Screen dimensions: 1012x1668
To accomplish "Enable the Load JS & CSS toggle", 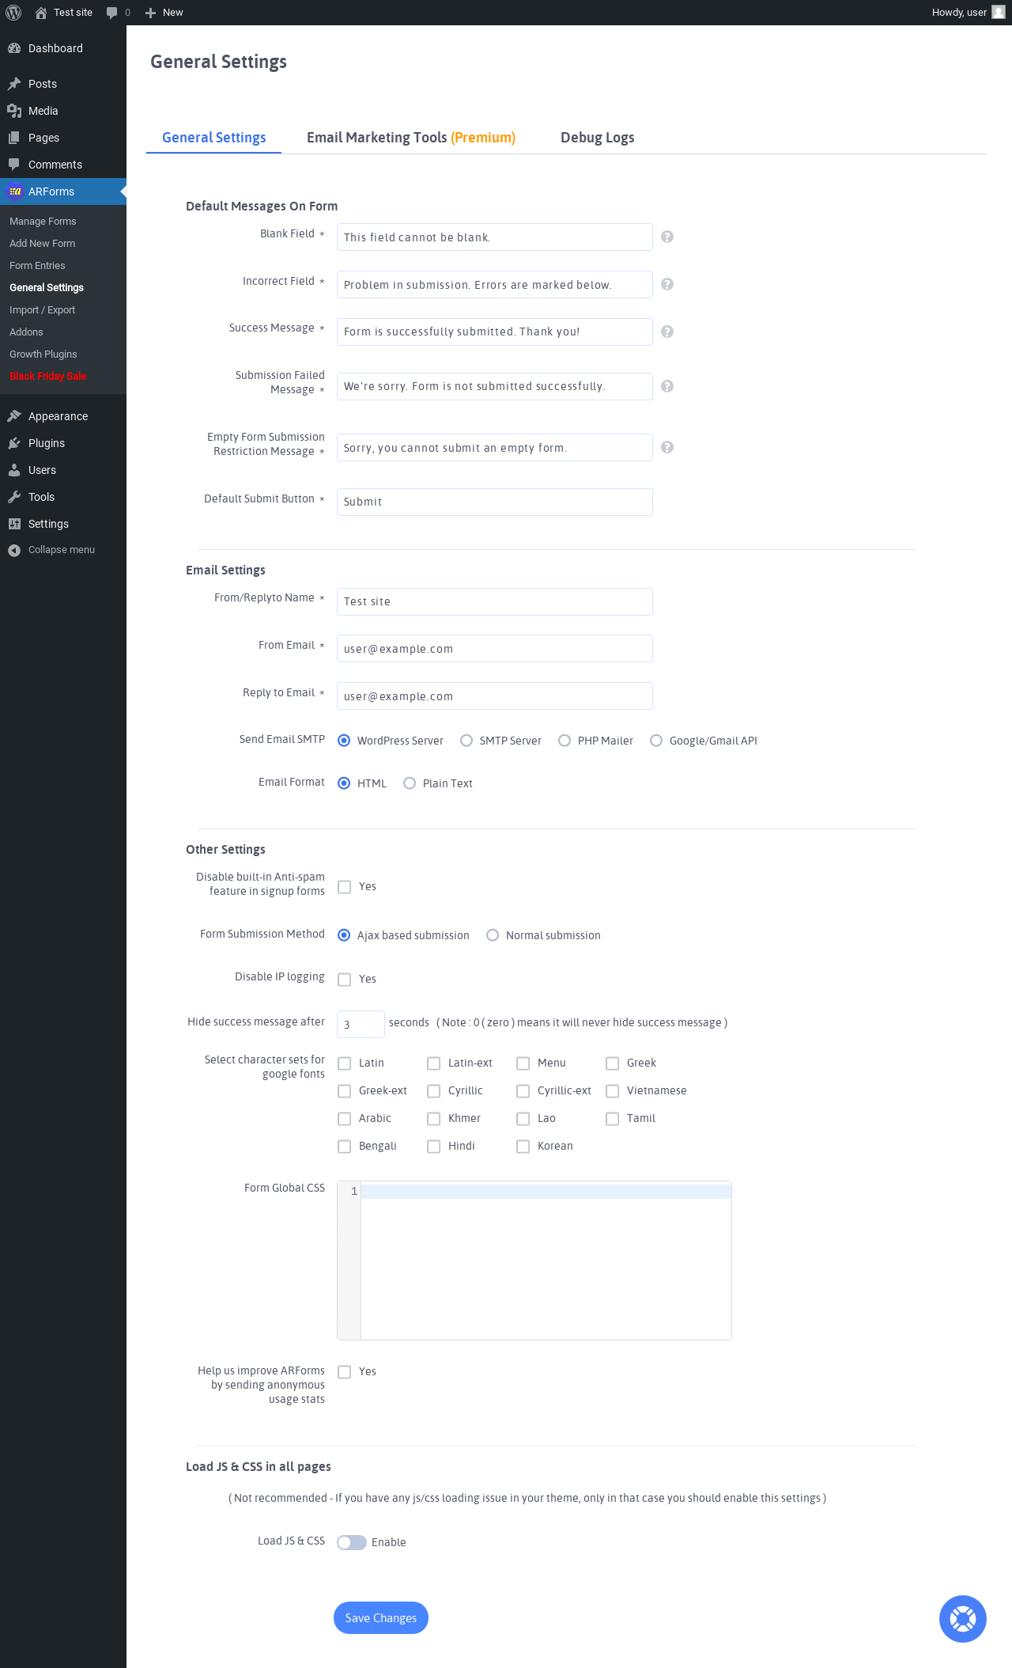I will click(x=352, y=1542).
